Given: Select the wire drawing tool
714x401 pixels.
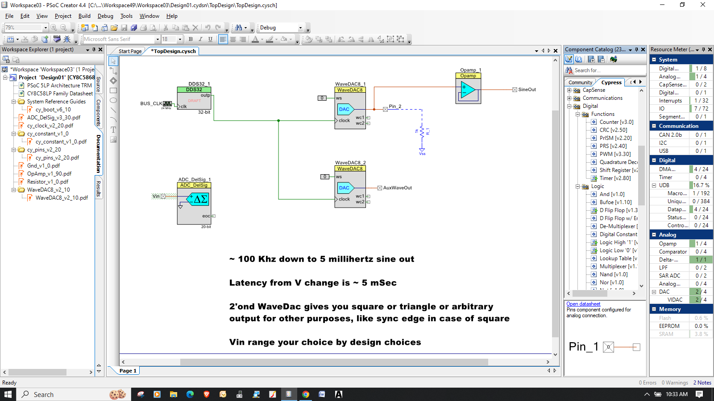Looking at the screenshot, I should (x=113, y=71).
